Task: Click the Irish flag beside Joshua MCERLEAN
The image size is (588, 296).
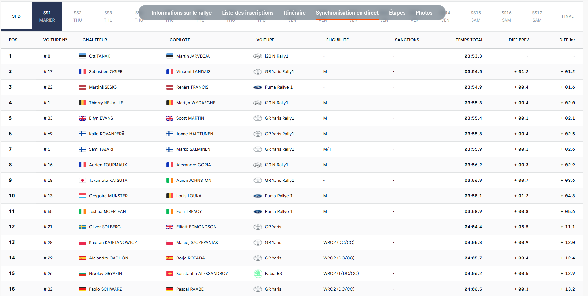Action: click(83, 211)
